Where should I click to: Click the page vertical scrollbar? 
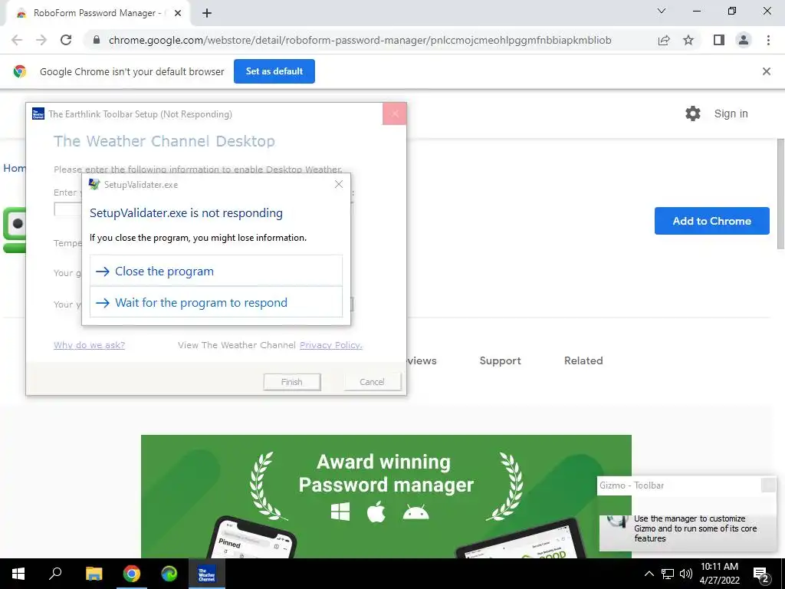pyautogui.click(x=780, y=194)
